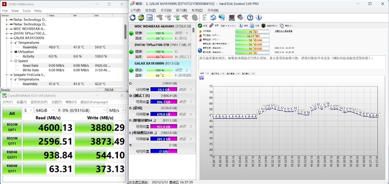The height and width of the screenshot is (184, 389).
Task: Expand the first Netac Technology tree node
Action: point(7,19)
